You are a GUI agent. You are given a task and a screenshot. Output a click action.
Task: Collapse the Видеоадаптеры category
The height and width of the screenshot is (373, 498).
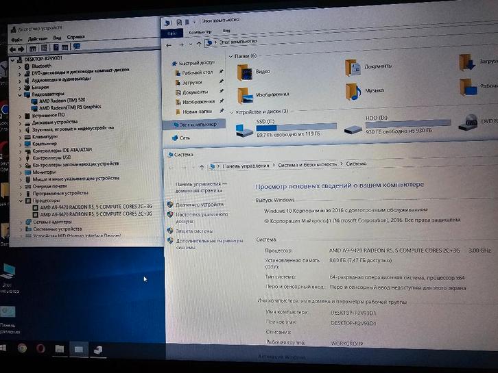point(20,95)
